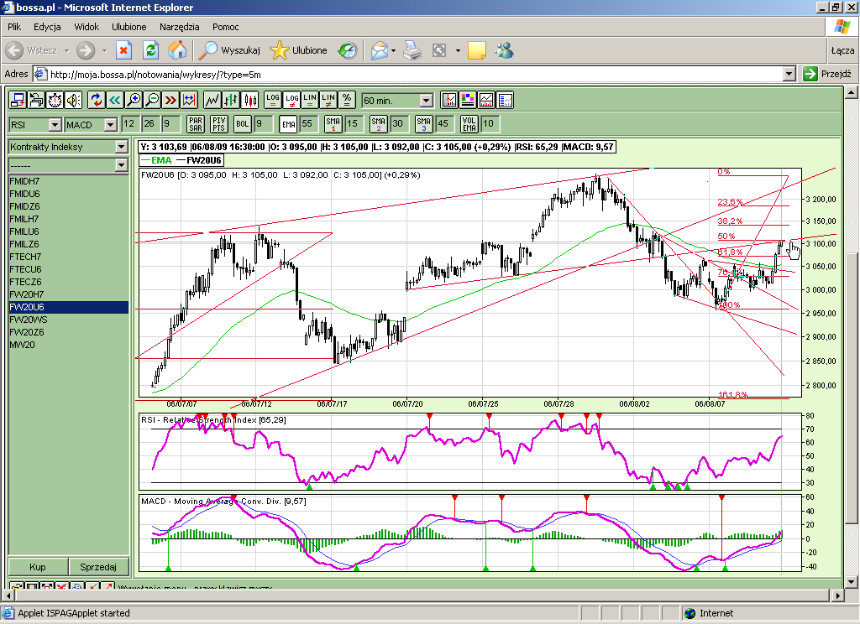Click the Sprzedaj button

pos(100,567)
